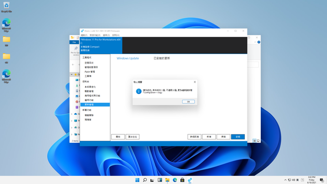
Task: Click the Network icon in Explorer navigation pane
Action: [x=76, y=134]
